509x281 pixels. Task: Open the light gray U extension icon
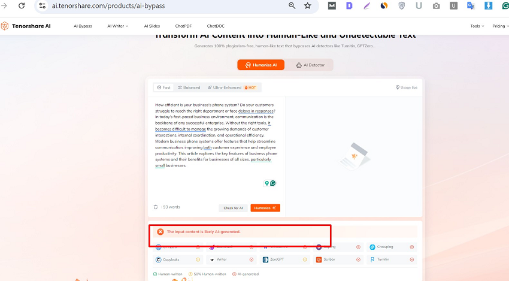[419, 5]
